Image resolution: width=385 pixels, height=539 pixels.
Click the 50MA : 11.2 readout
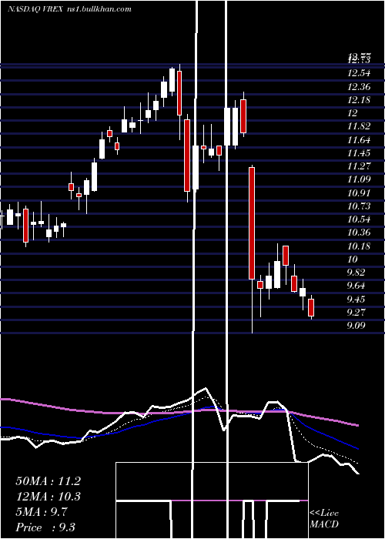click(48, 481)
